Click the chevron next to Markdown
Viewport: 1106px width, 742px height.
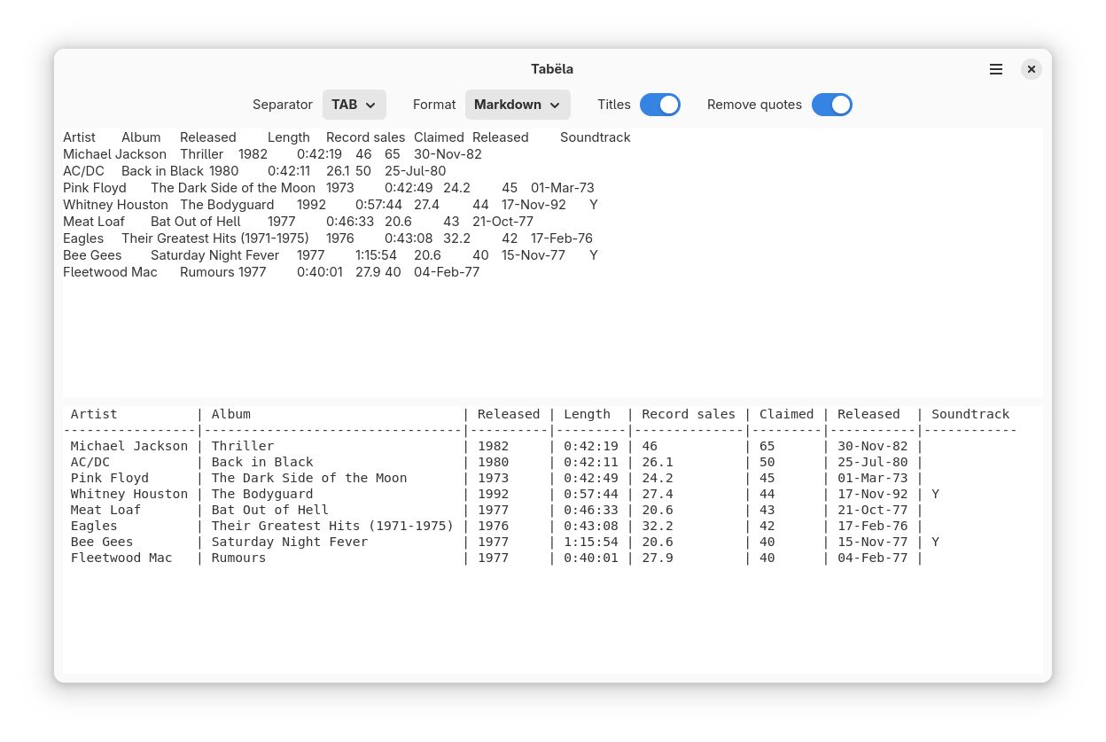554,105
